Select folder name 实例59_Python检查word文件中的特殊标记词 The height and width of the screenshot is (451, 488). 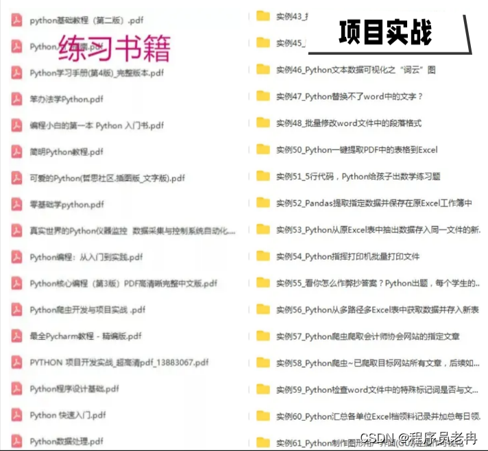pyautogui.click(x=377, y=390)
